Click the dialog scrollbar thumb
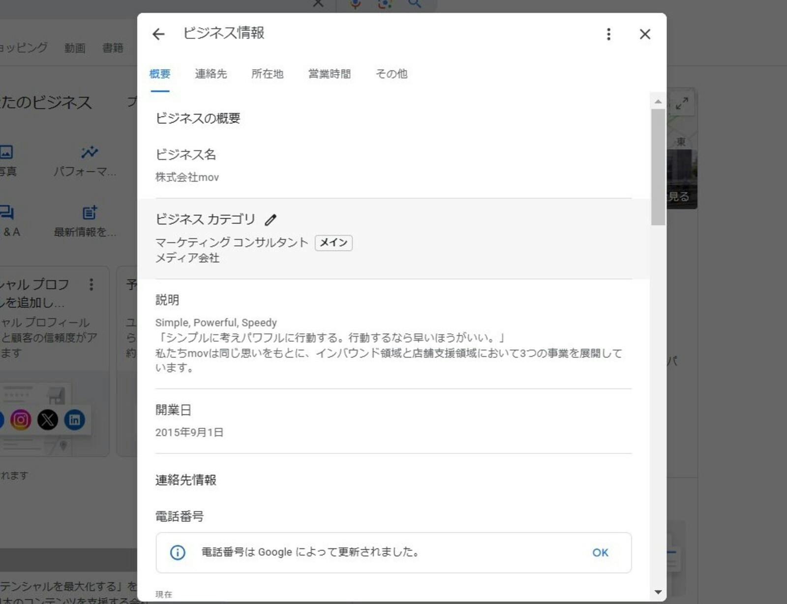This screenshot has height=604, width=787. click(658, 167)
